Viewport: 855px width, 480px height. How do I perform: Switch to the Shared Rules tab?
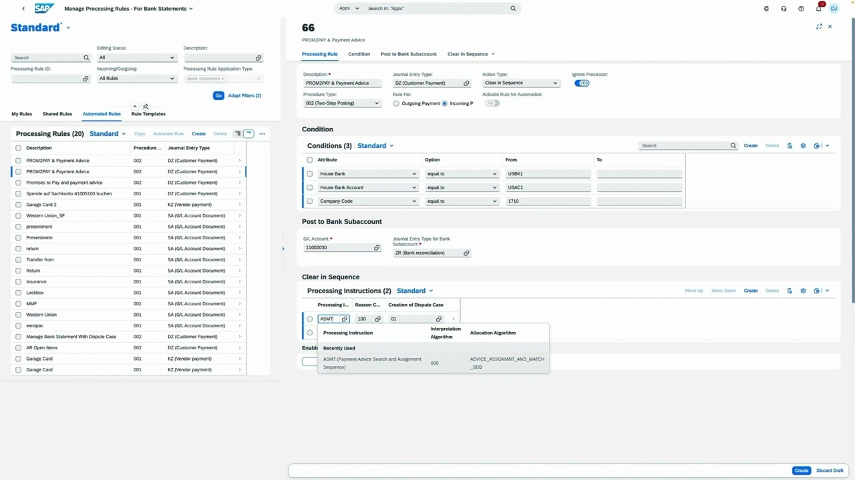tap(57, 114)
